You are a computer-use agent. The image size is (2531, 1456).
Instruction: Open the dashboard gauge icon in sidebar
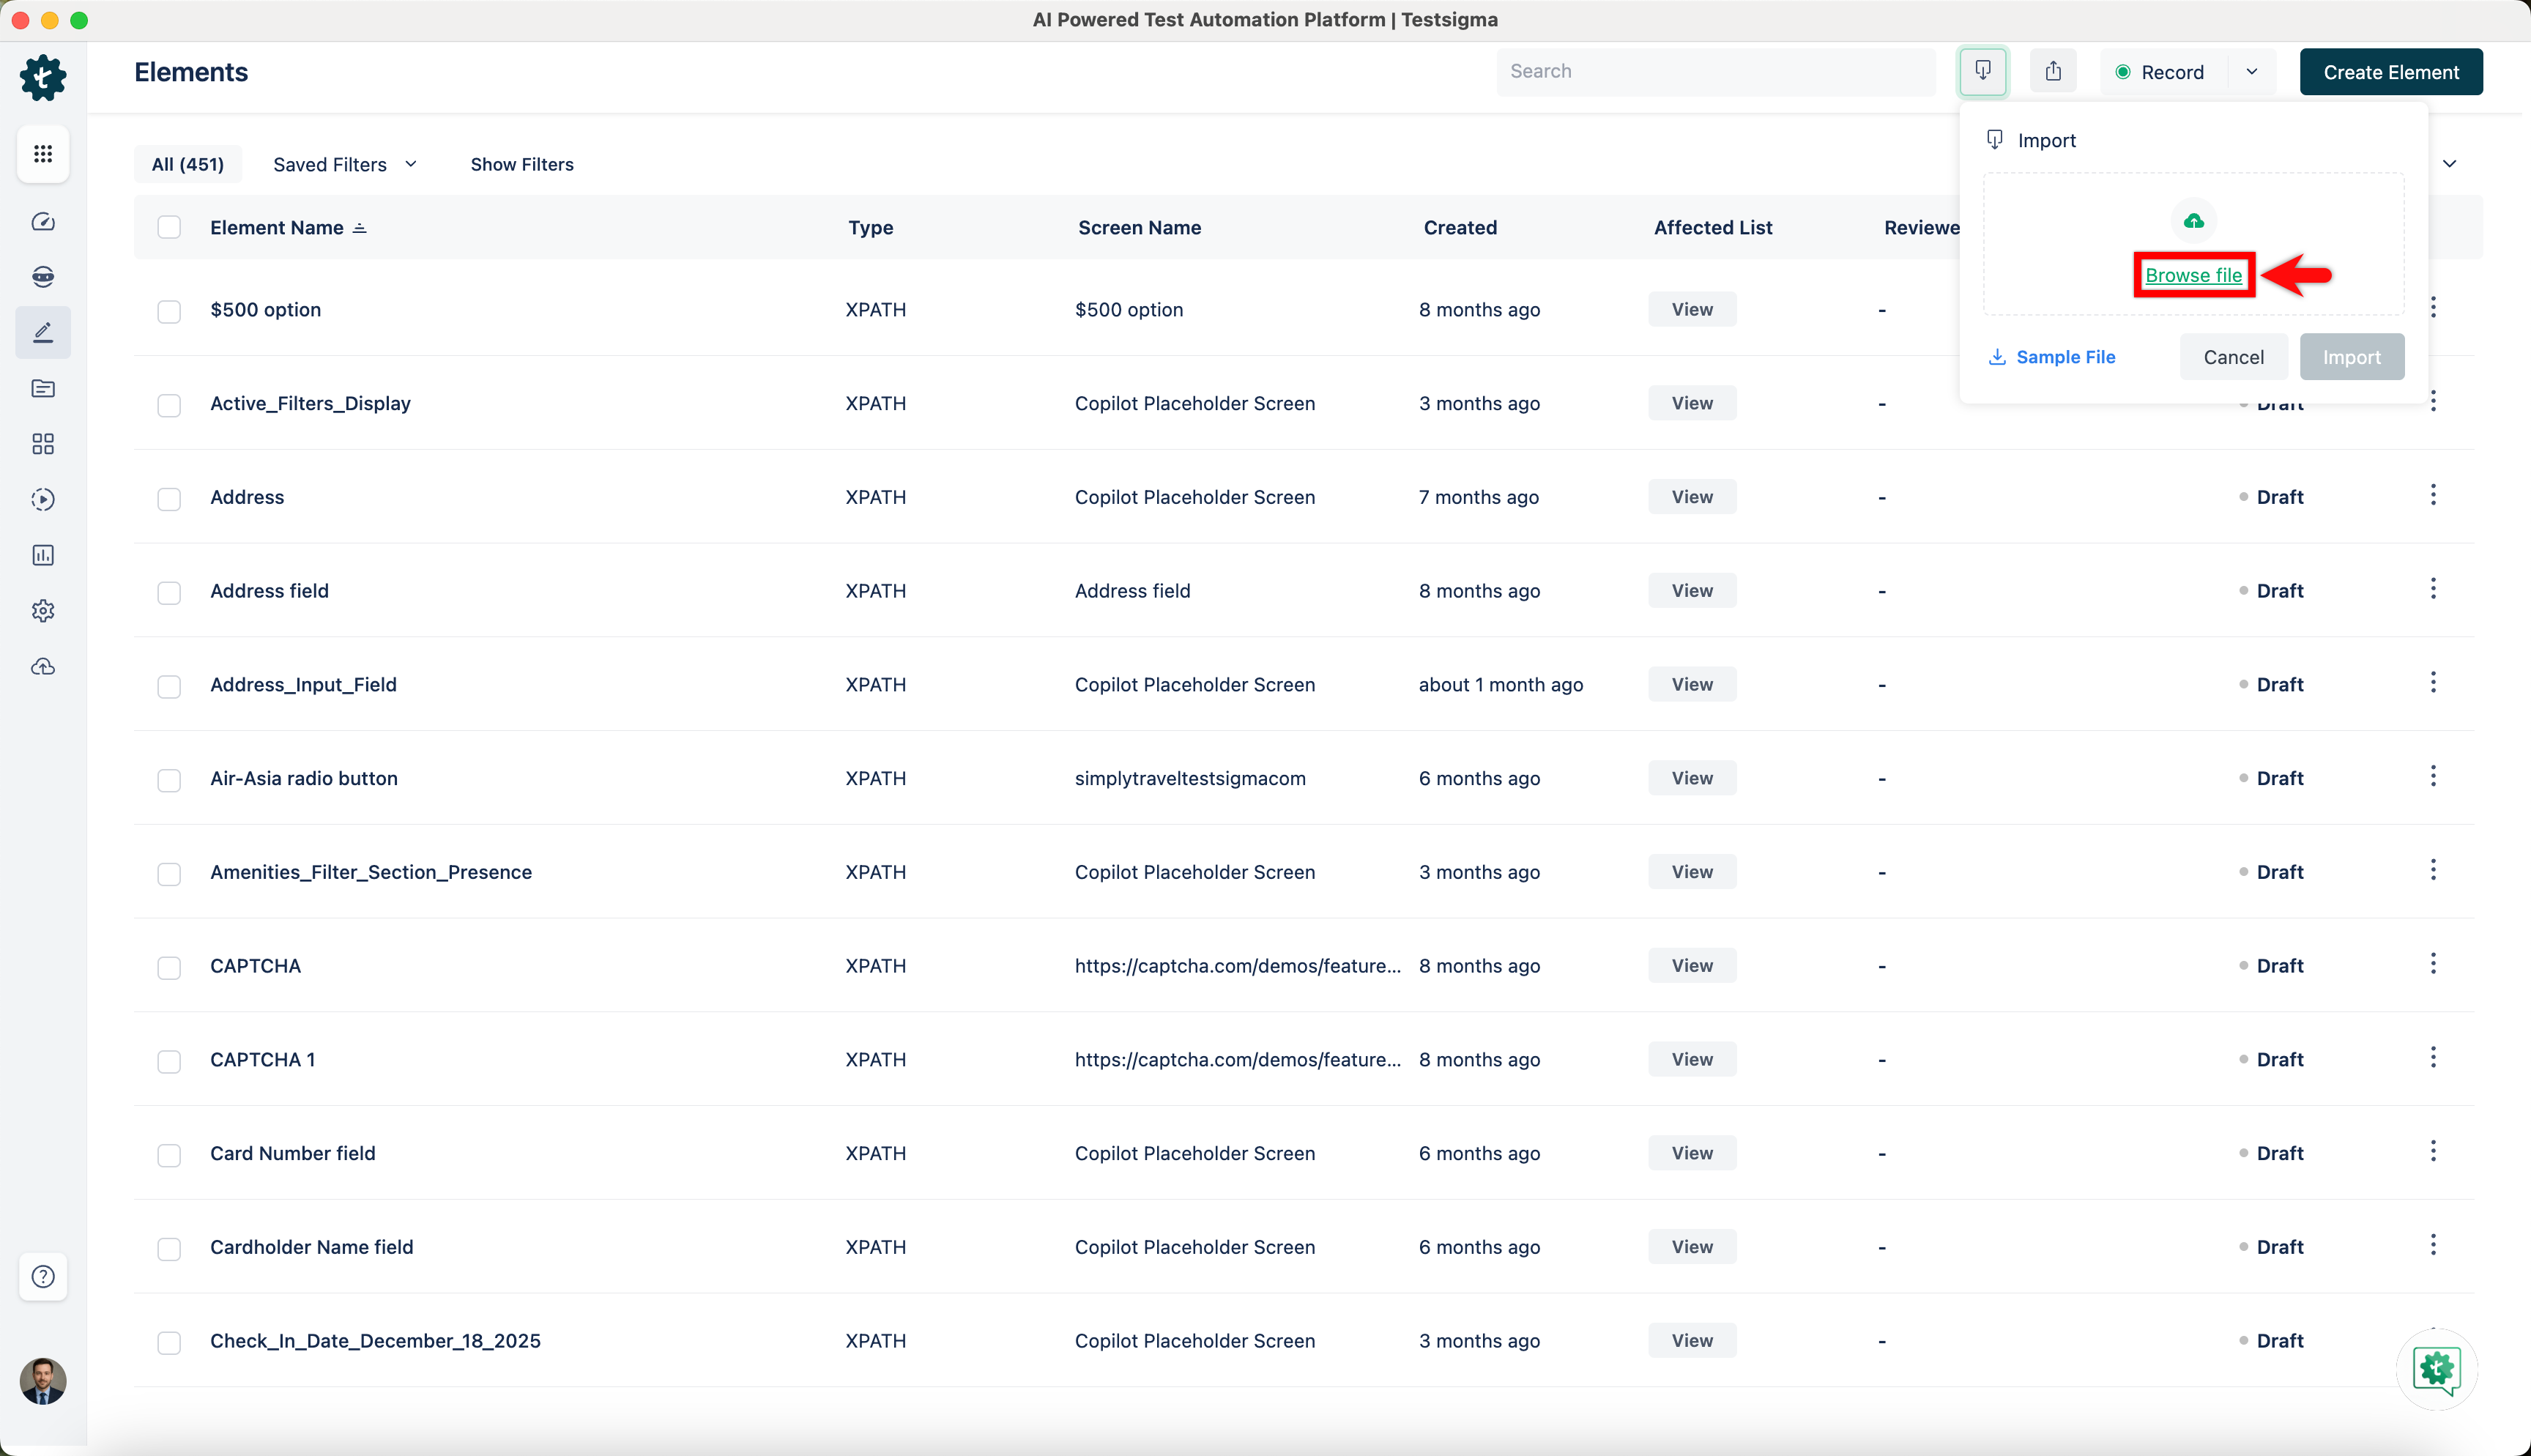pos(43,222)
